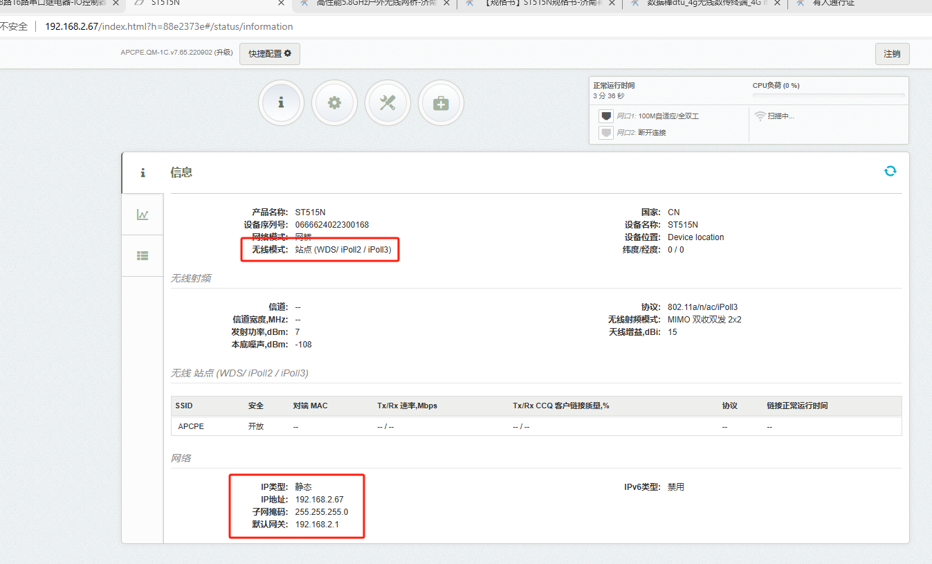Click the 升级 firmware upgrade link
The width and height of the screenshot is (932, 564).
[223, 53]
